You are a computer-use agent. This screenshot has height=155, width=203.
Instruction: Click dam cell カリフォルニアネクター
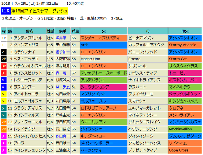[x=148, y=45]
